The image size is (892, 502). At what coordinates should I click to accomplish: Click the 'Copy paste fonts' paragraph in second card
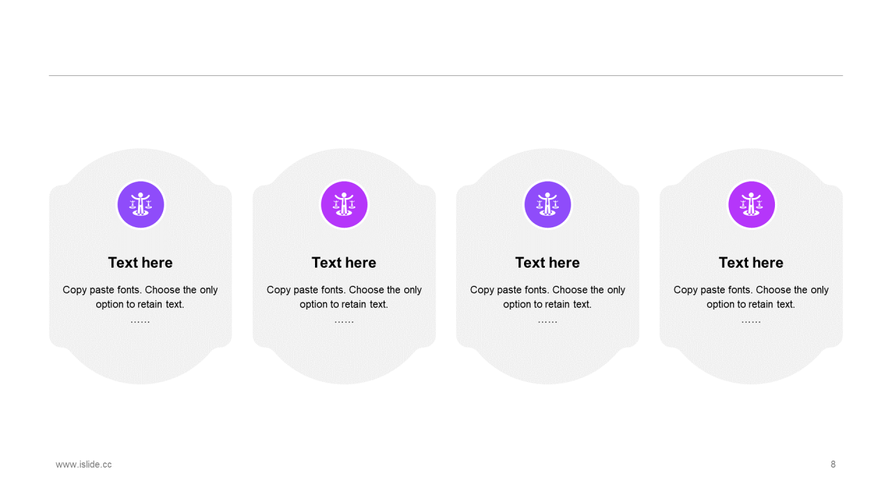(344, 297)
